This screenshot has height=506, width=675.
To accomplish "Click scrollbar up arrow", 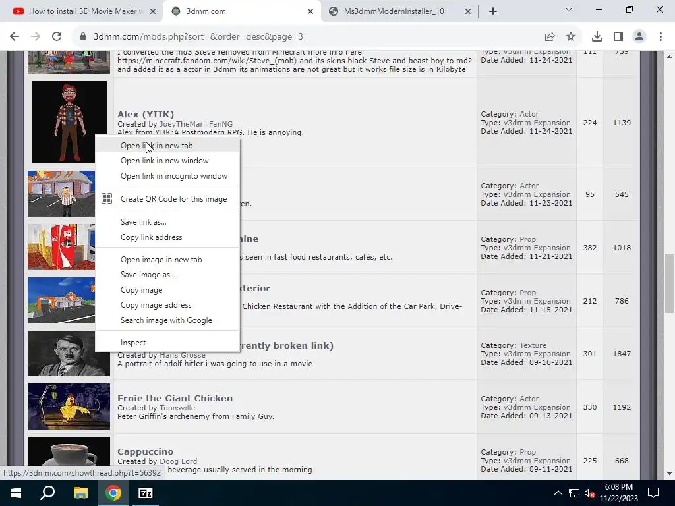I will [669, 57].
